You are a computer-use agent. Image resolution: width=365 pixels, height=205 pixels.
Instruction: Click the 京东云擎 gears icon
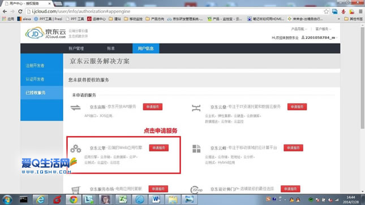(76, 149)
